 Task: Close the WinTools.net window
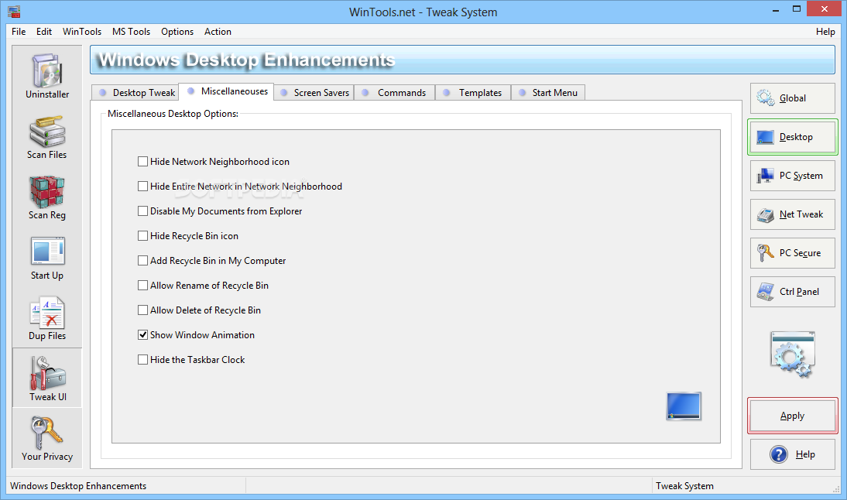click(824, 9)
